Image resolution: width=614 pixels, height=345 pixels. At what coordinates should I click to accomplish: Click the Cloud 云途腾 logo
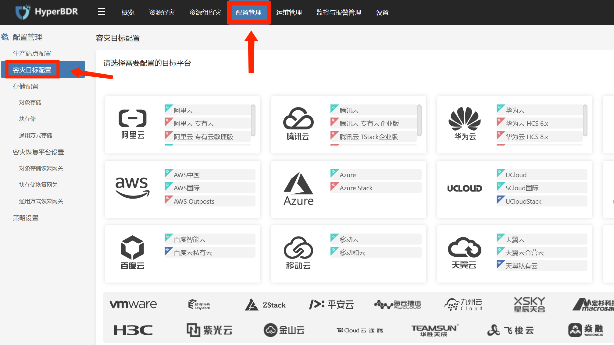pyautogui.click(x=359, y=330)
